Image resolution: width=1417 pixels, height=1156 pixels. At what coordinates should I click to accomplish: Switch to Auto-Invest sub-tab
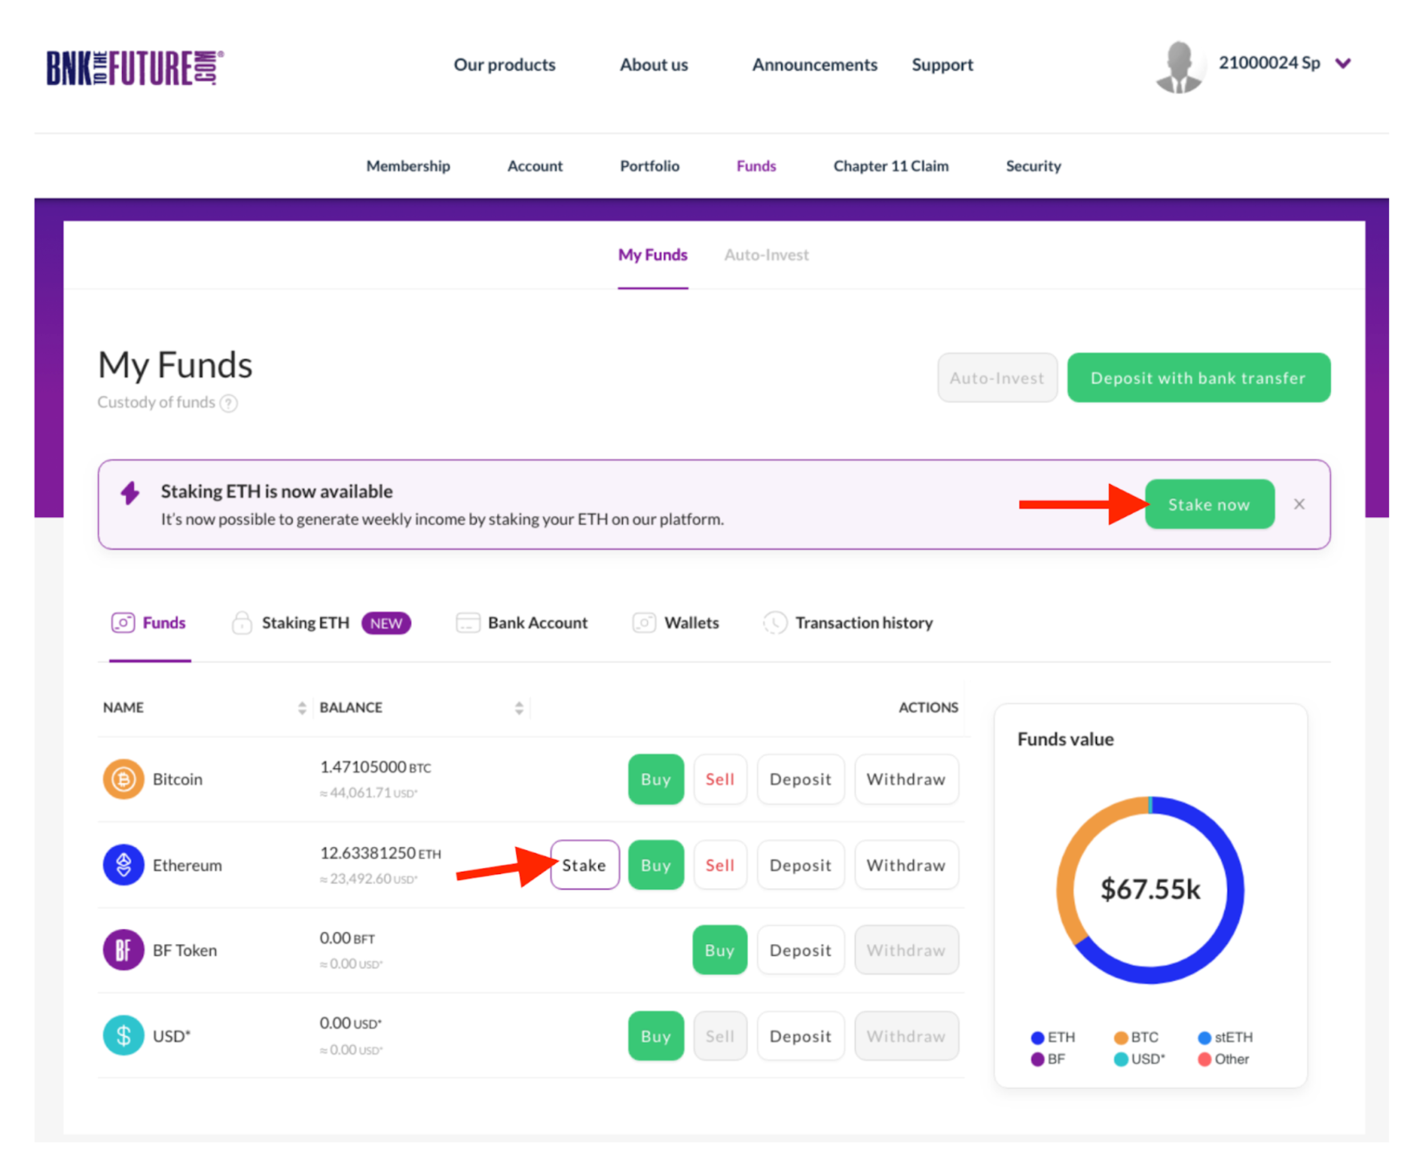click(766, 255)
